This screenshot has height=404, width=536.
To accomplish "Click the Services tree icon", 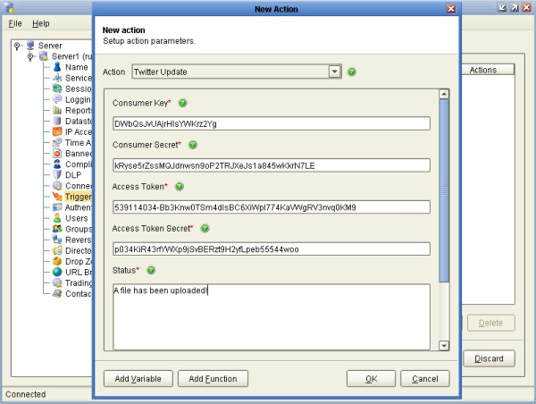I will [57, 78].
